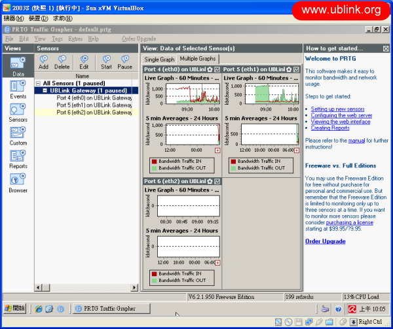Open the Creating Reports link
The image size is (393, 329).
[330, 128]
